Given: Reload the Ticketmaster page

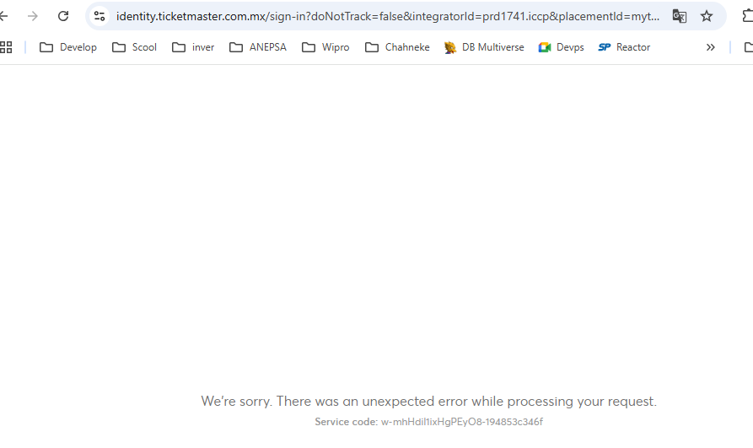Looking at the screenshot, I should 63,16.
